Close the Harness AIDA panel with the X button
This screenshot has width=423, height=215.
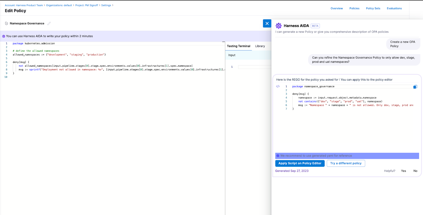coord(267,23)
